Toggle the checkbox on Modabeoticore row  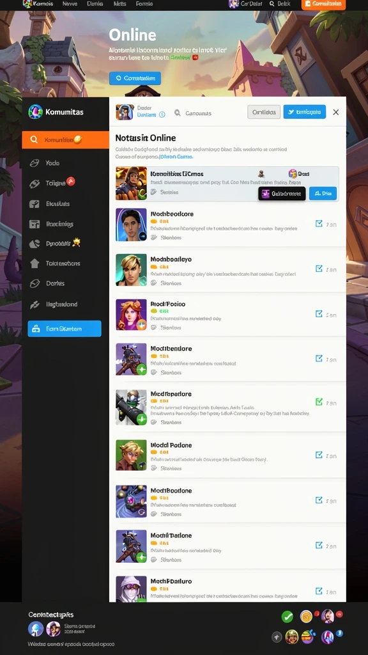[x=319, y=224]
